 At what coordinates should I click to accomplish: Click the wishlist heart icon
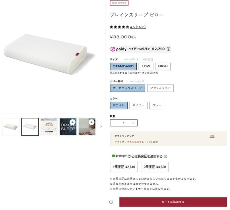[x=111, y=202]
